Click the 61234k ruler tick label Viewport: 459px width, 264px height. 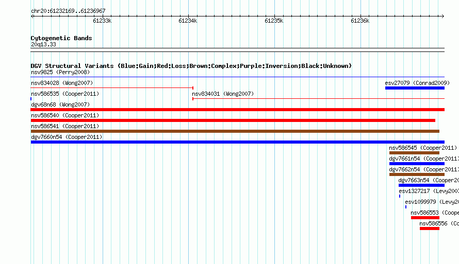(188, 21)
